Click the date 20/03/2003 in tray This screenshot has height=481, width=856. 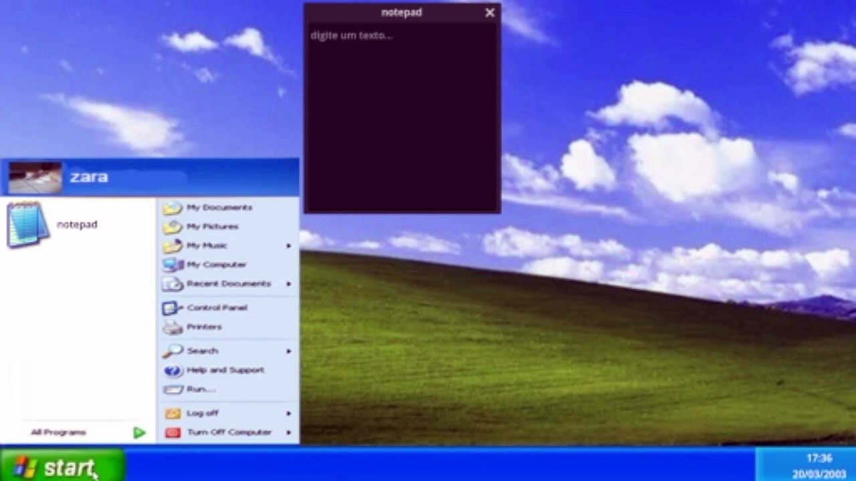pyautogui.click(x=819, y=474)
